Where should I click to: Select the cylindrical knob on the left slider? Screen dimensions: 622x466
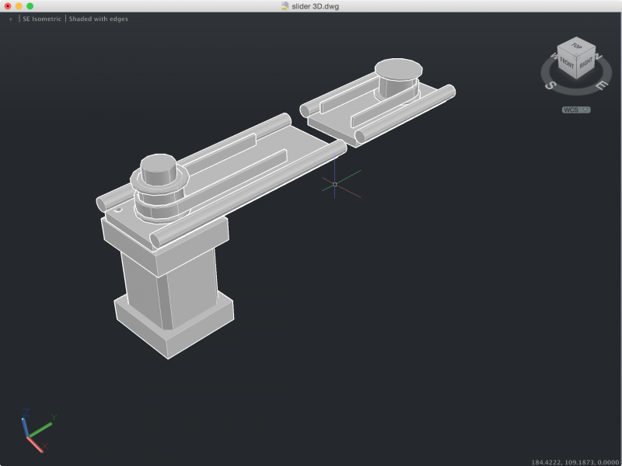tap(158, 169)
